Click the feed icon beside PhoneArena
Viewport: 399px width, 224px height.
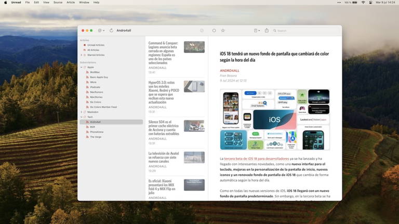pos(87,132)
